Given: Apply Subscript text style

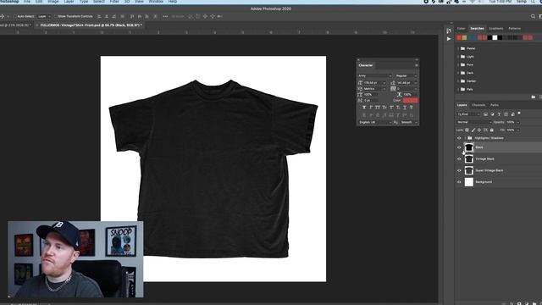Looking at the screenshot, I should 398,108.
